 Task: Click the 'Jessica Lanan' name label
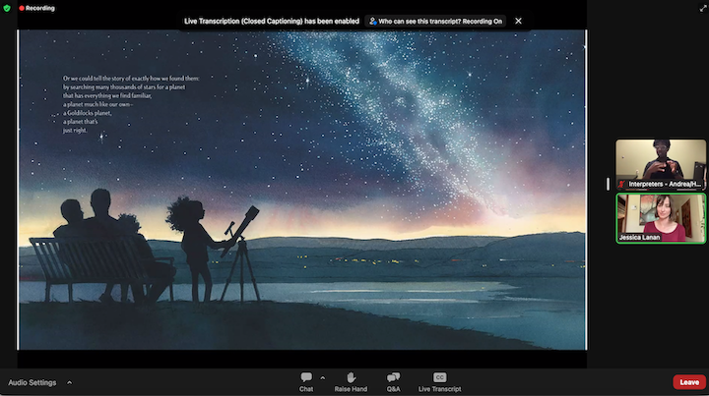[639, 237]
